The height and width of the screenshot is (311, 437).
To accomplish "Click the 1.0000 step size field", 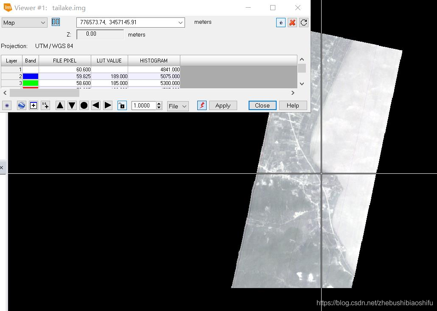I will (144, 105).
